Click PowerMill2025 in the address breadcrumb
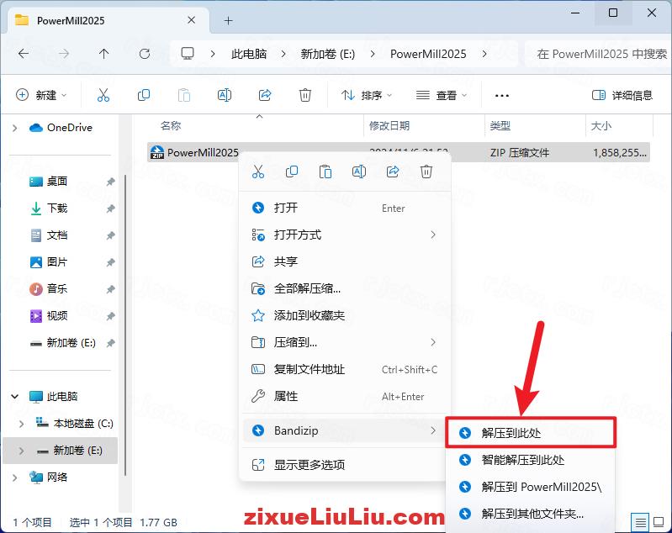 tap(428, 54)
